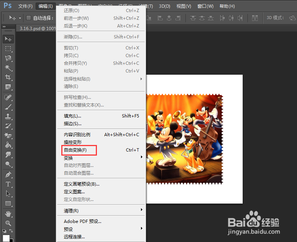This screenshot has height=242, width=297.
Task: Choose Adobe PDF 预设... menu entry
Action: [x=101, y=221]
